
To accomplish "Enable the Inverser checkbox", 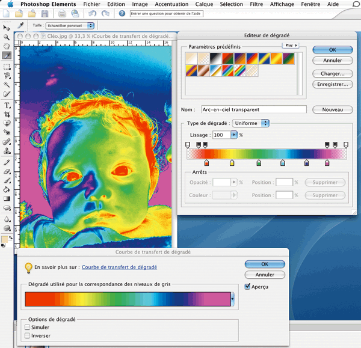I will tap(27, 335).
